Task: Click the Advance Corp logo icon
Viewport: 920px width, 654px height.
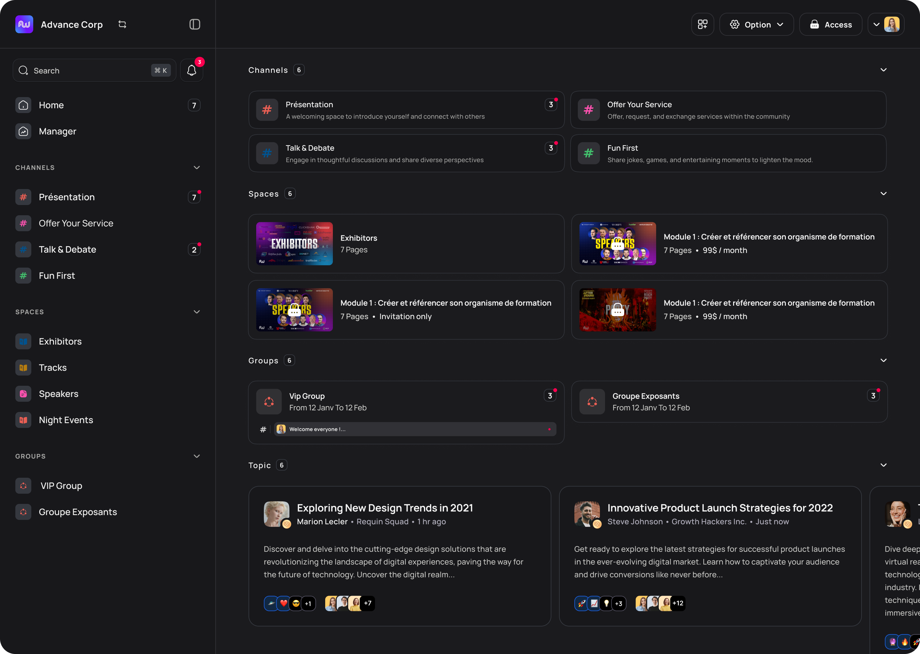Action: (x=24, y=25)
